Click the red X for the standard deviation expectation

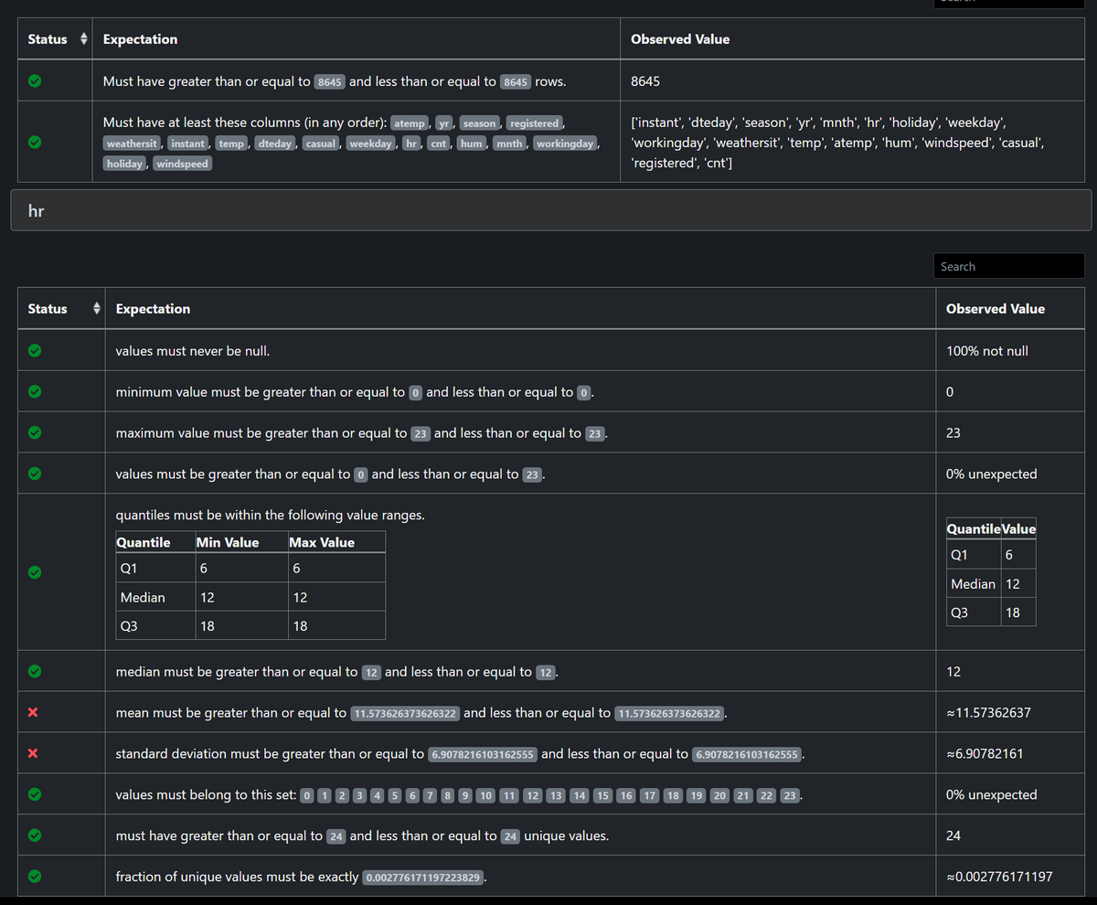click(x=33, y=754)
